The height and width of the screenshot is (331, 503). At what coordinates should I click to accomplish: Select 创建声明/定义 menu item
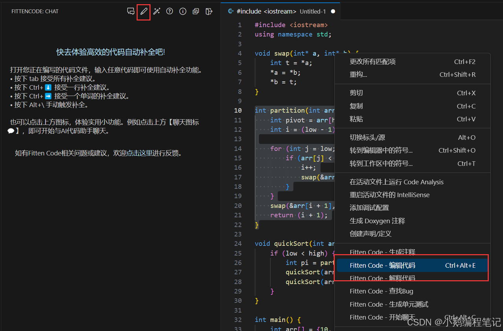413,234
